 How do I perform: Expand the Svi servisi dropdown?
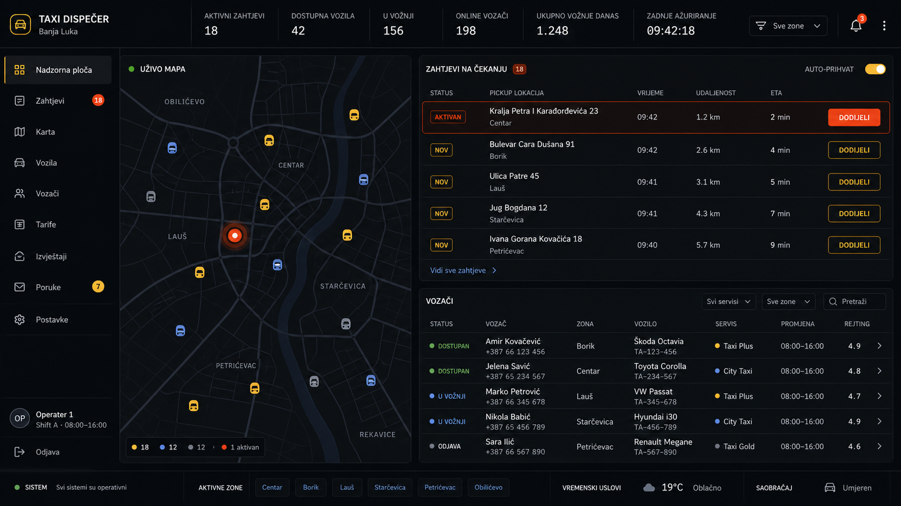click(729, 301)
